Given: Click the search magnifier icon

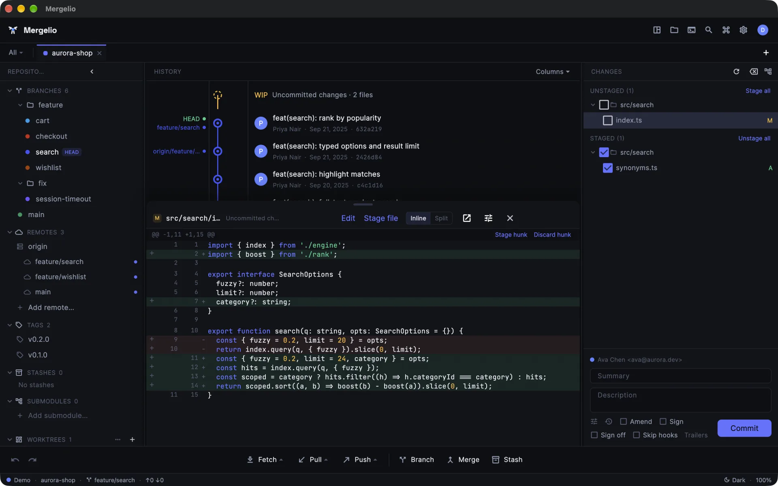Looking at the screenshot, I should [709, 30].
